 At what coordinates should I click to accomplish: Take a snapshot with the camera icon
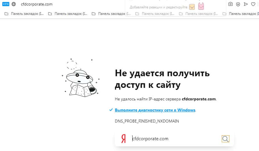click(231, 4)
